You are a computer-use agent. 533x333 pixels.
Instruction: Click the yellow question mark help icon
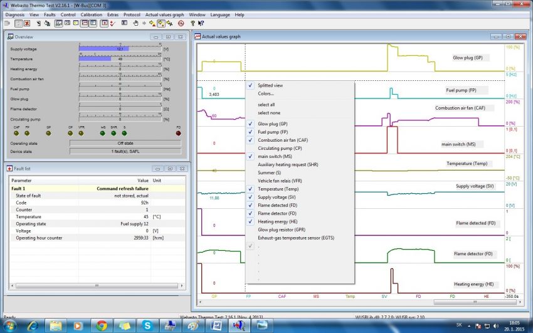tap(193, 23)
